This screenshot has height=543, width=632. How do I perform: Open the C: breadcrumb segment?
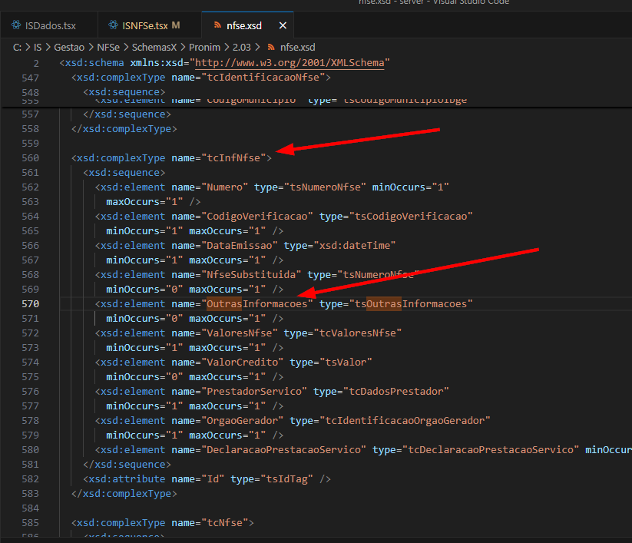(x=17, y=47)
